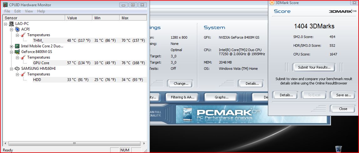
Task: Select the HDD sensor row
Action: click(90, 80)
